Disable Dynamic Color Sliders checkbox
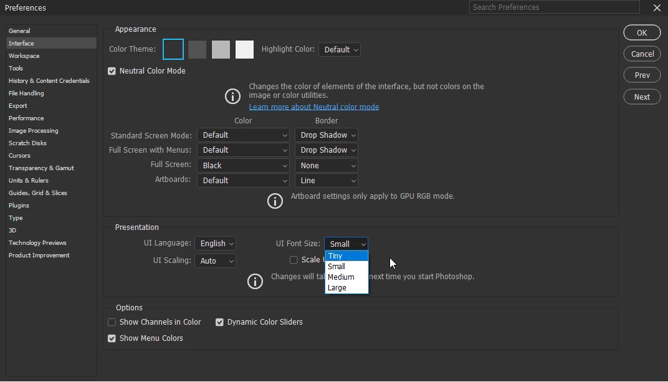668x382 pixels. click(x=219, y=322)
